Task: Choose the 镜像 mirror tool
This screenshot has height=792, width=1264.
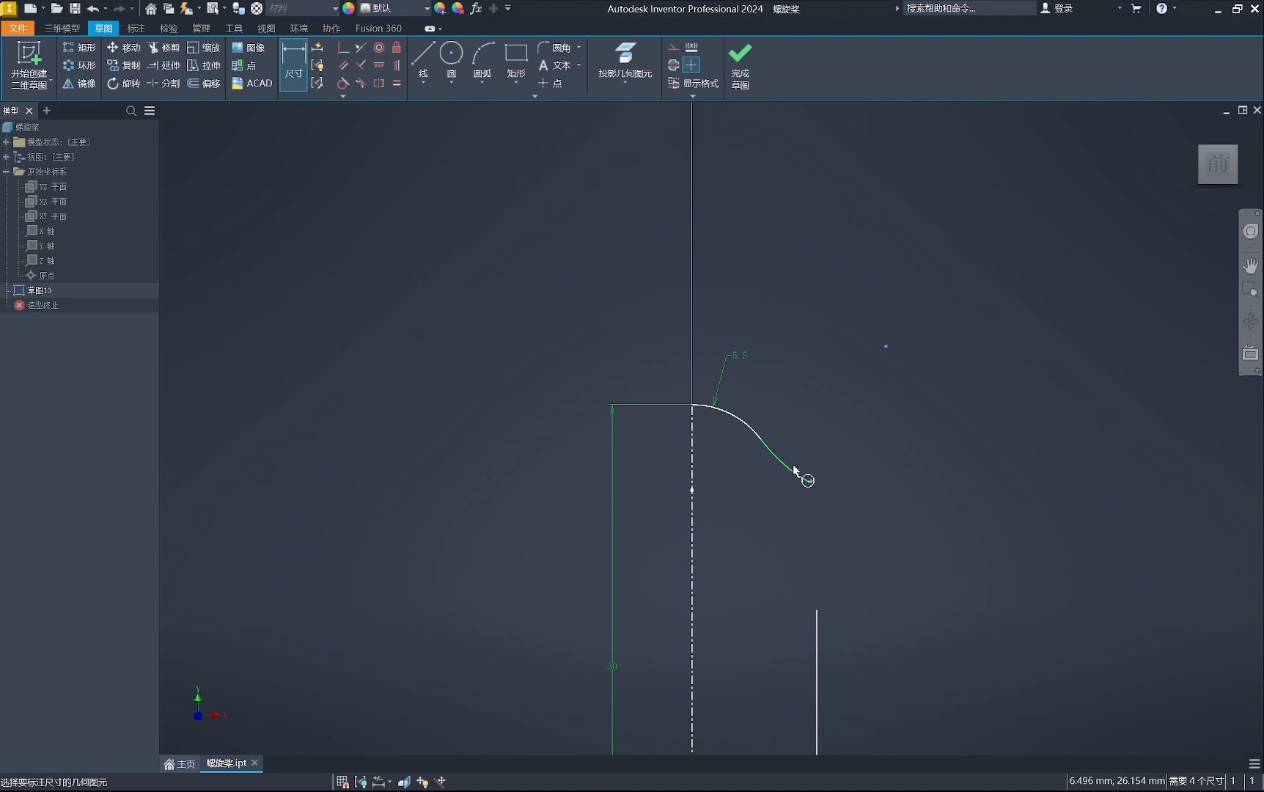Action: tap(79, 84)
